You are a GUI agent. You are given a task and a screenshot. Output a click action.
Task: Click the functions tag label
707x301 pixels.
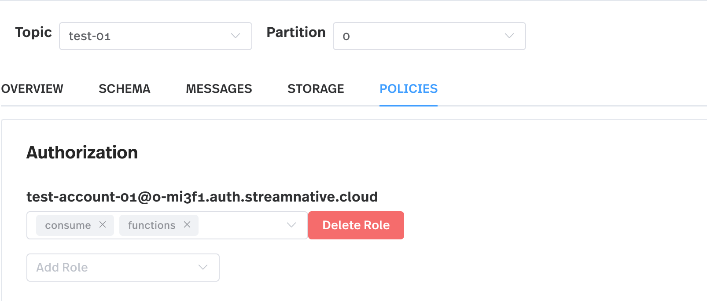click(x=151, y=225)
